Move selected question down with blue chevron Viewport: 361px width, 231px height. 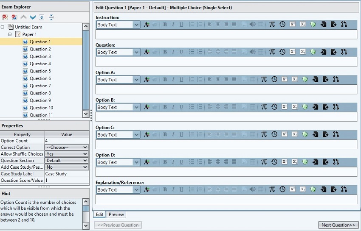pyautogui.click(x=33, y=17)
